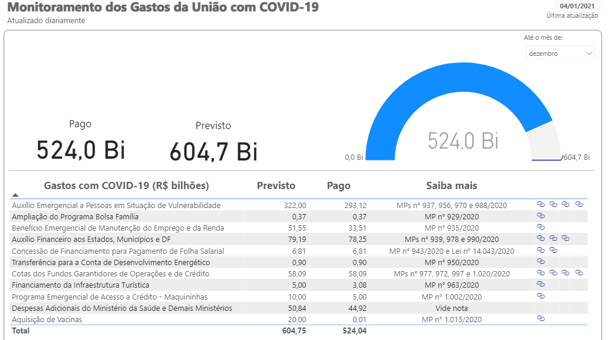This screenshot has height=340, width=612.
Task: Open first link icon in Auxílio Emergencial row
Action: (541, 204)
